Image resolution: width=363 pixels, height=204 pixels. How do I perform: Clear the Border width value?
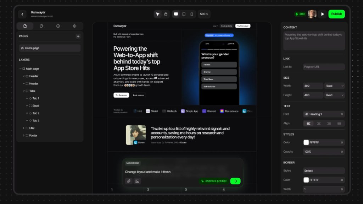[342, 189]
